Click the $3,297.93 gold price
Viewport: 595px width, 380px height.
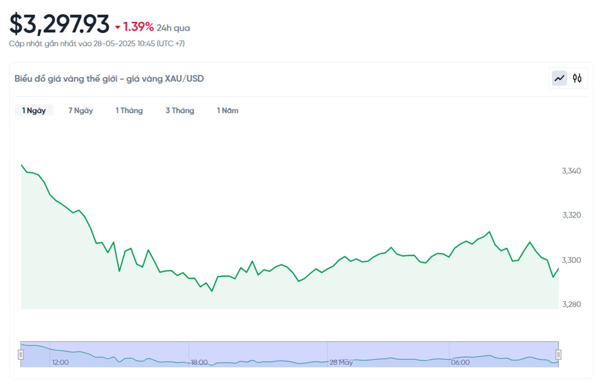(x=59, y=24)
